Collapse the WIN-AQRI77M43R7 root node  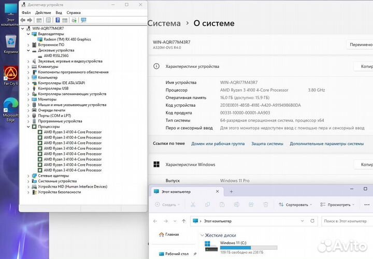pos(23,28)
